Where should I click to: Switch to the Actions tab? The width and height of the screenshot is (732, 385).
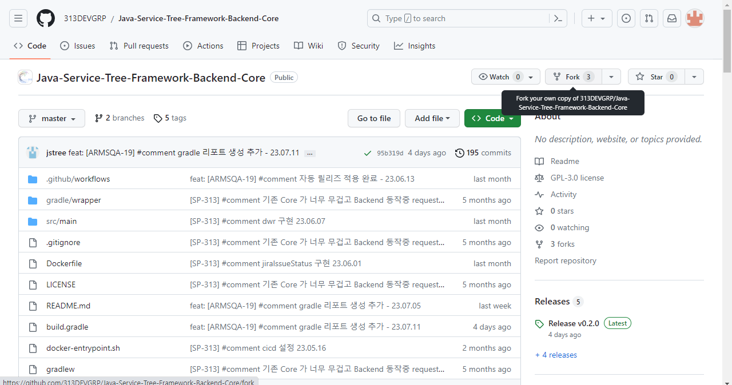click(203, 46)
